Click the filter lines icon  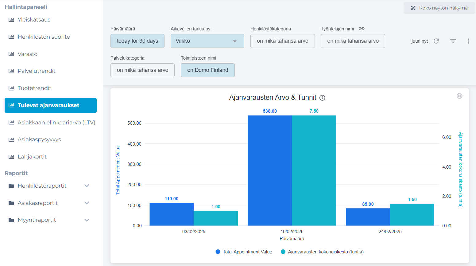[x=453, y=41]
